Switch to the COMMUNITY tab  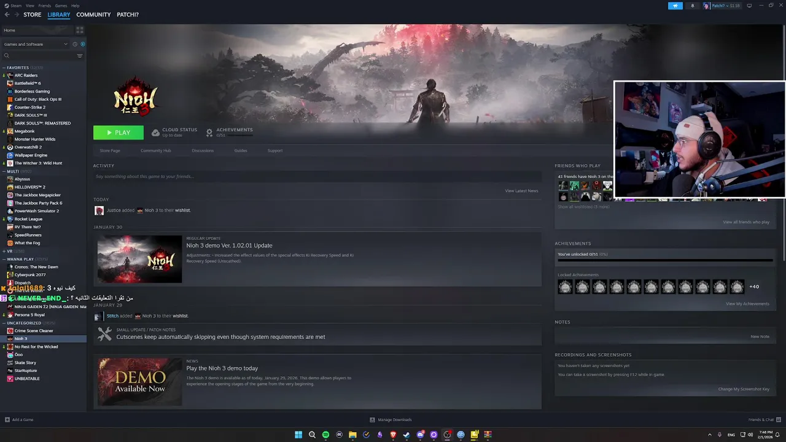[x=93, y=15]
